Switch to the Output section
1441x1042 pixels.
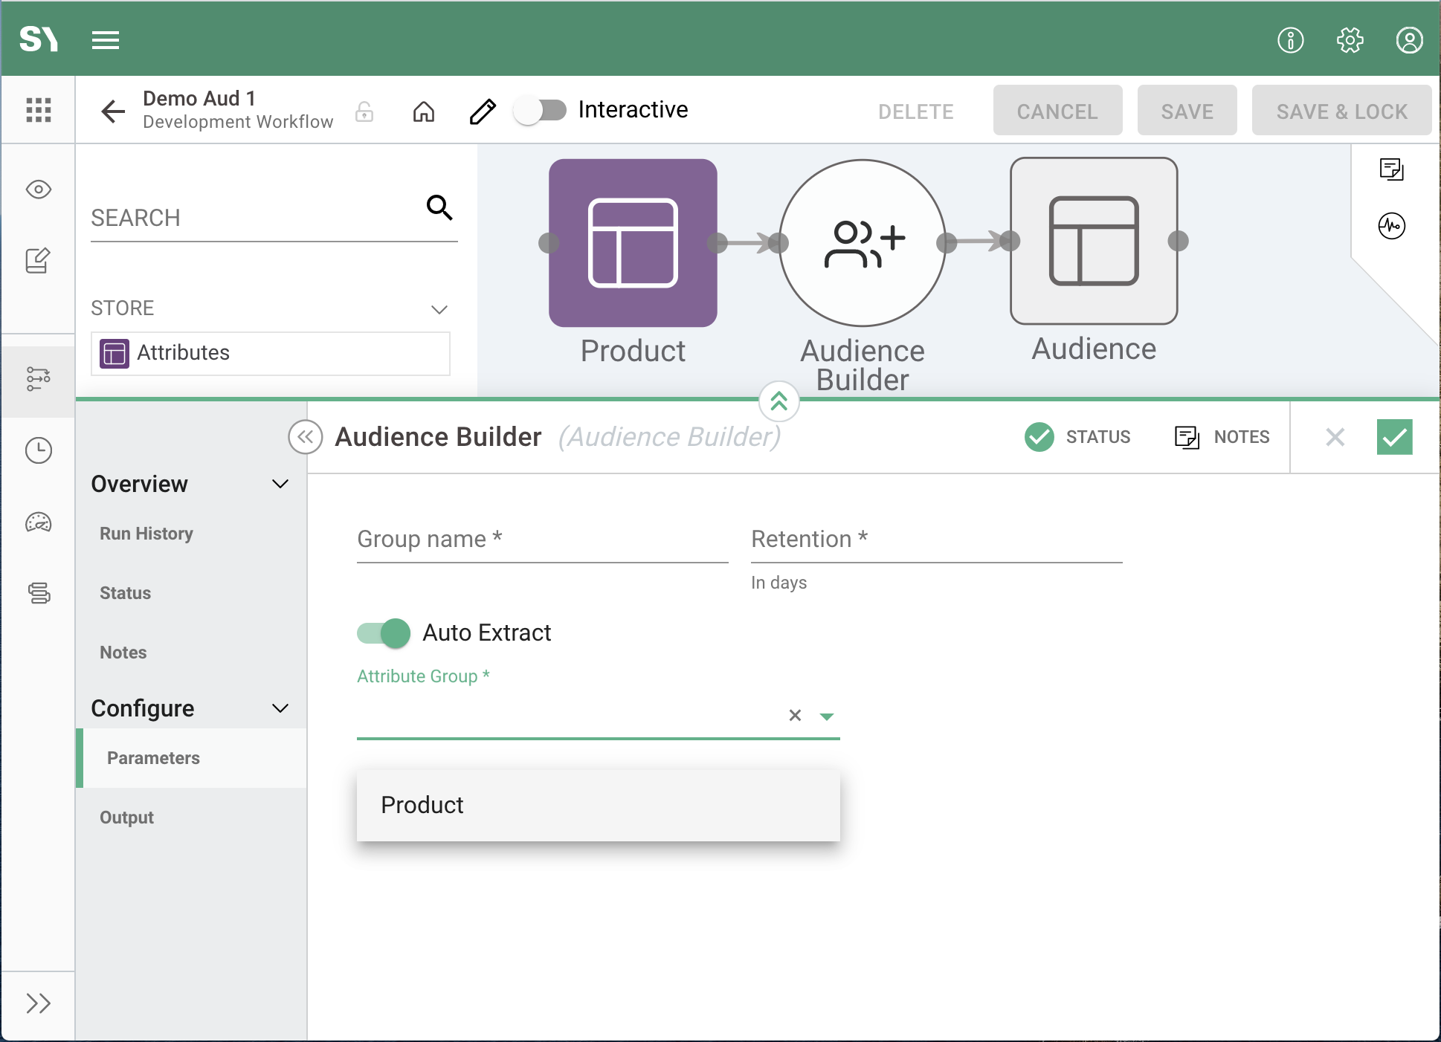[126, 817]
